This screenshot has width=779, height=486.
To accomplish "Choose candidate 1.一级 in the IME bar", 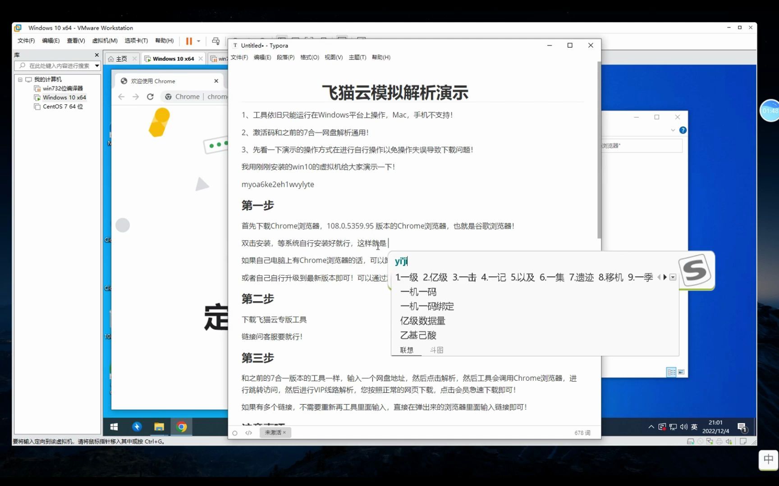I will click(407, 278).
